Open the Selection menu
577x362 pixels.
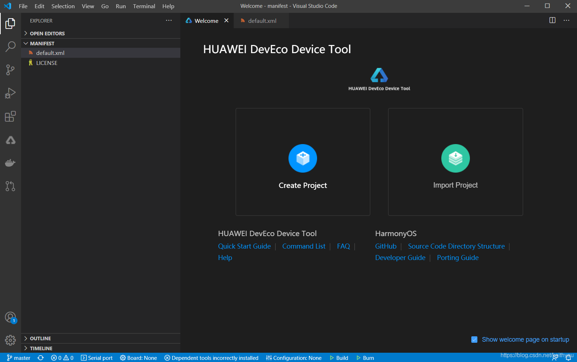63,6
